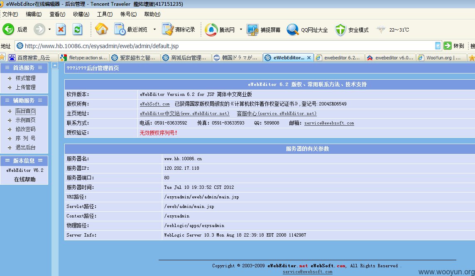Open the 工具(T) menu

(x=105, y=14)
